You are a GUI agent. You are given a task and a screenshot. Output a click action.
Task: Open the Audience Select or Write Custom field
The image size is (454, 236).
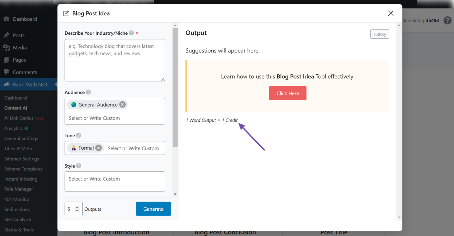115,118
